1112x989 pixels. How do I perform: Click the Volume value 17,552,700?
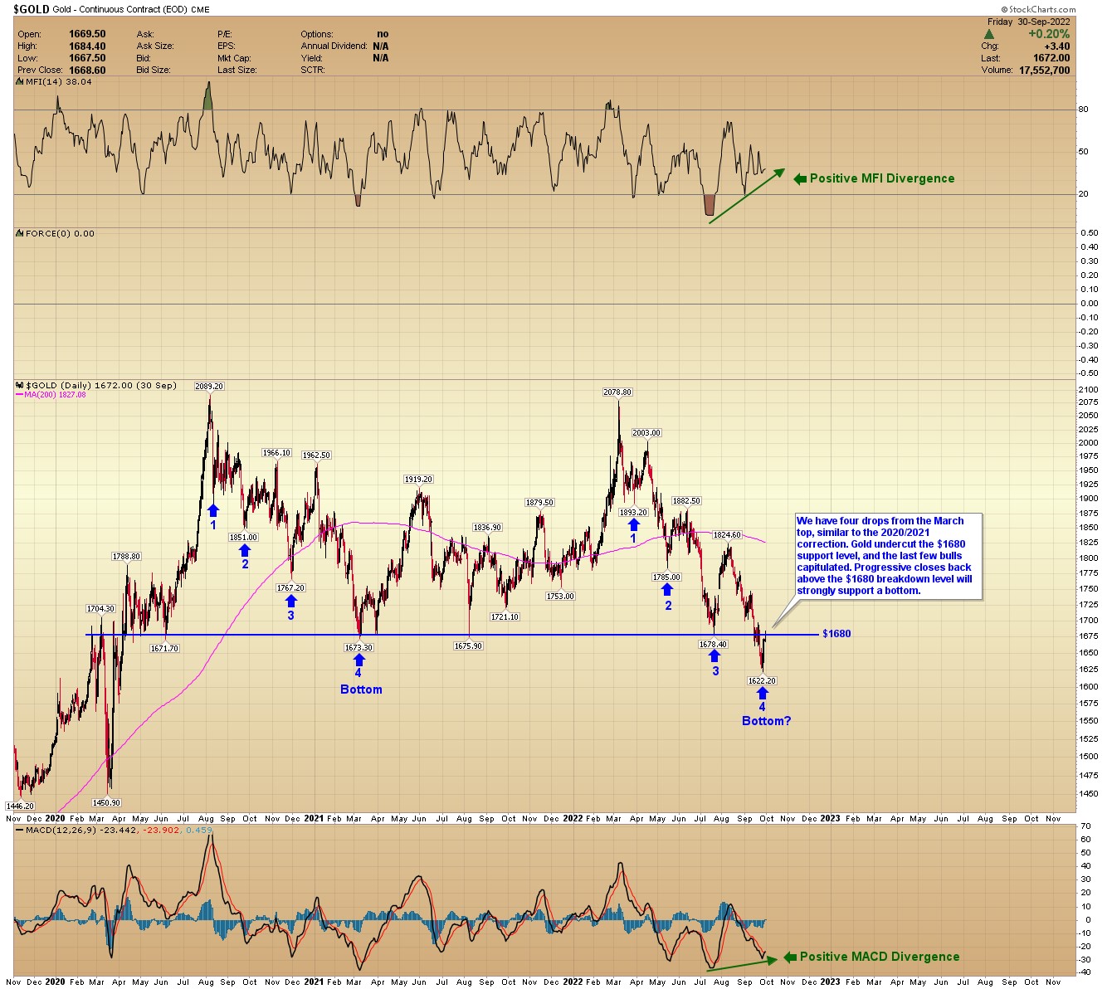(x=1045, y=71)
